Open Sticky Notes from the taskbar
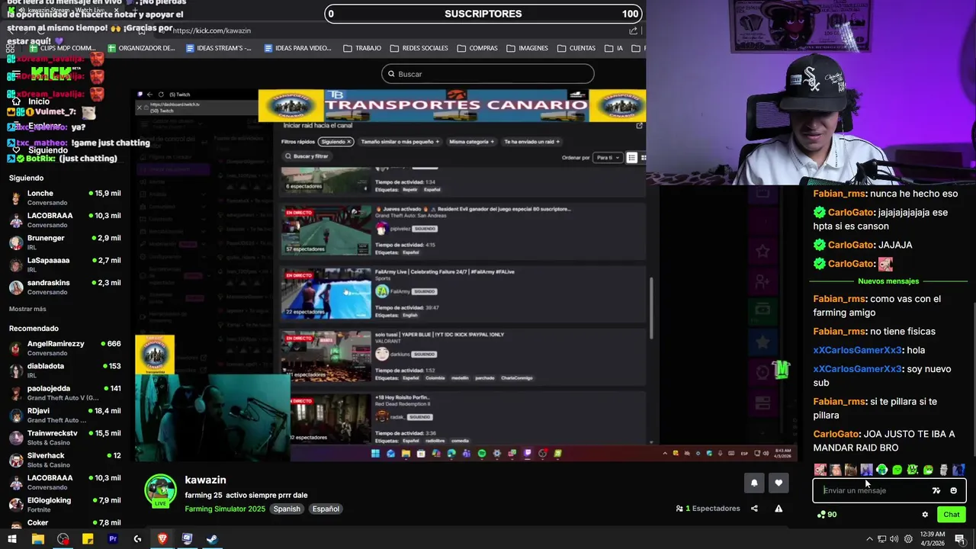Image resolution: width=976 pixels, height=549 pixels. (x=88, y=539)
